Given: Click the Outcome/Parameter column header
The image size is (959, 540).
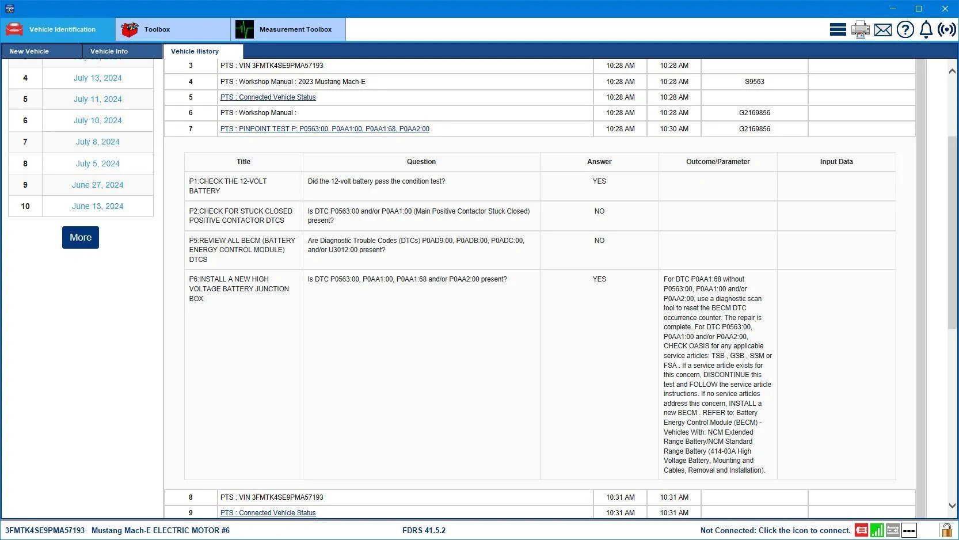Looking at the screenshot, I should pos(718,162).
